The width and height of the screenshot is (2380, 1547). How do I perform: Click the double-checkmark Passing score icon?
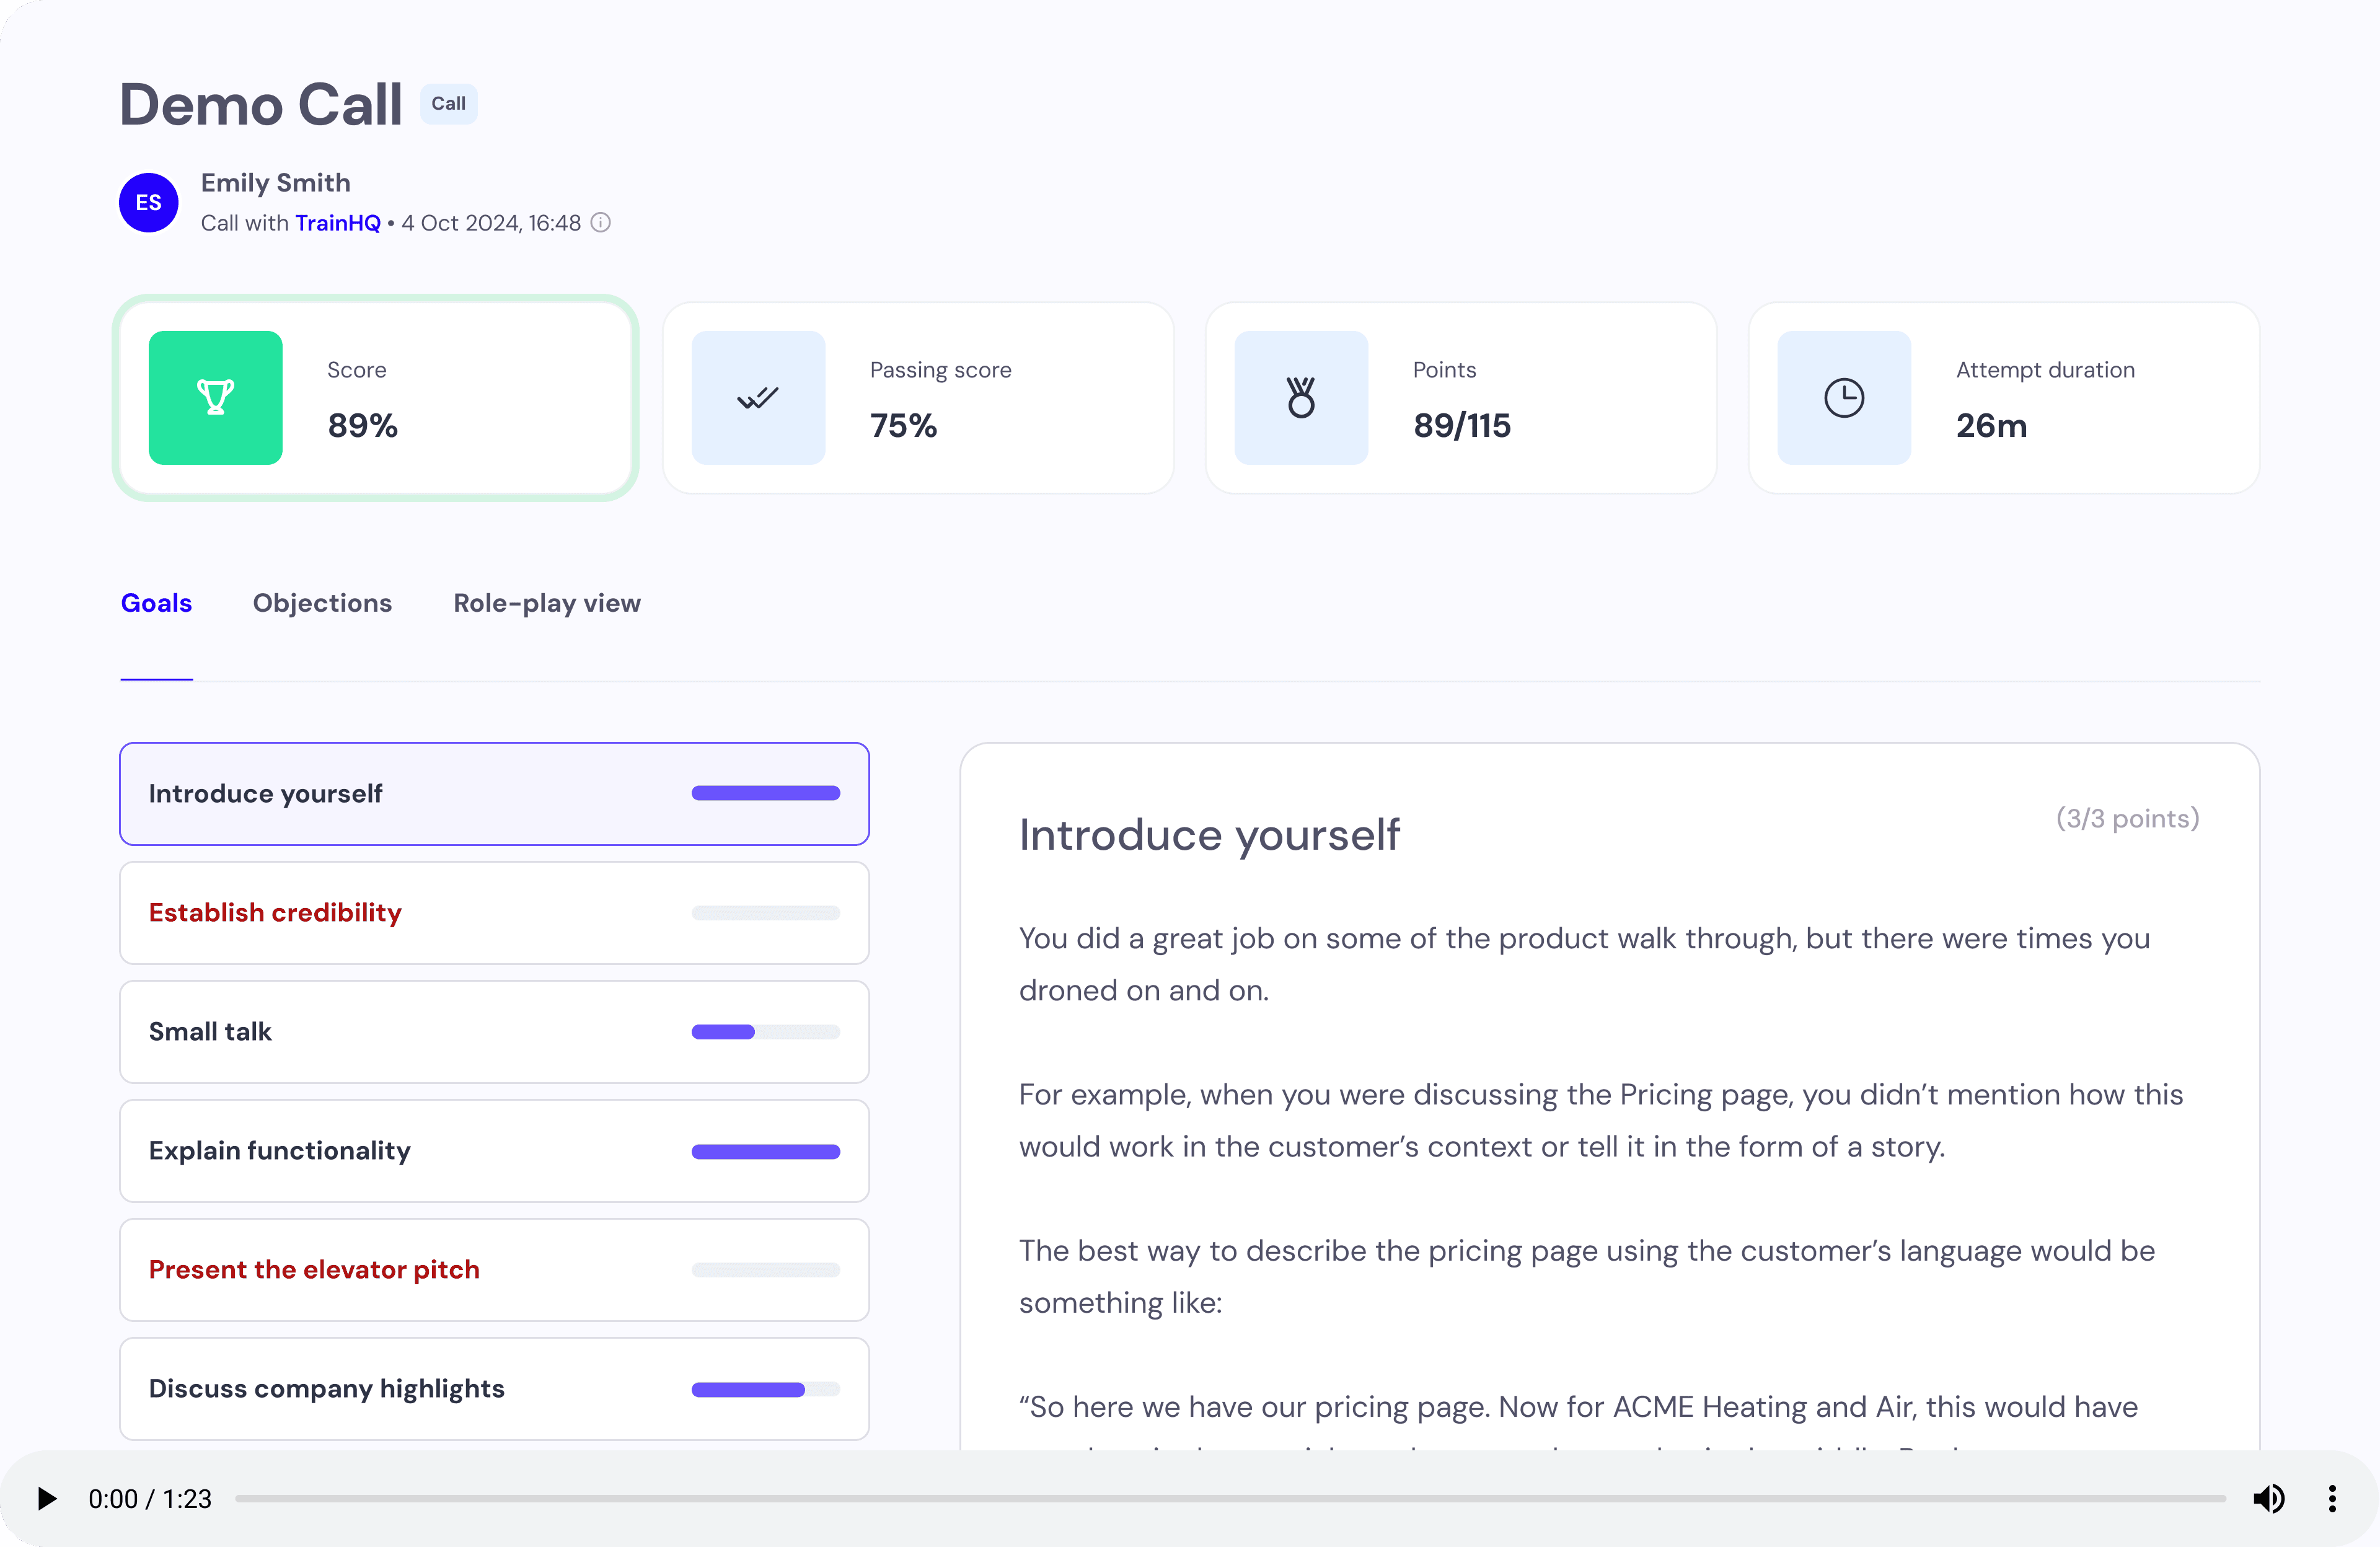tap(758, 398)
